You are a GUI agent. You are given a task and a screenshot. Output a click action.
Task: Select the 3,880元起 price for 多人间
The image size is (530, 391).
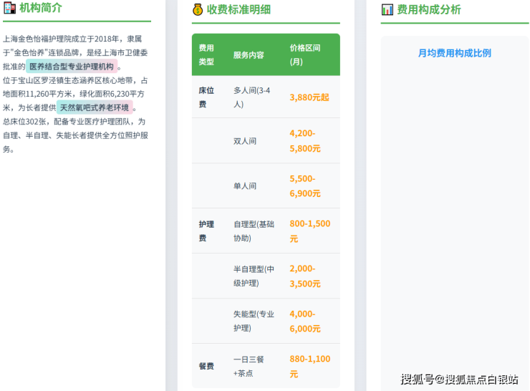point(309,97)
